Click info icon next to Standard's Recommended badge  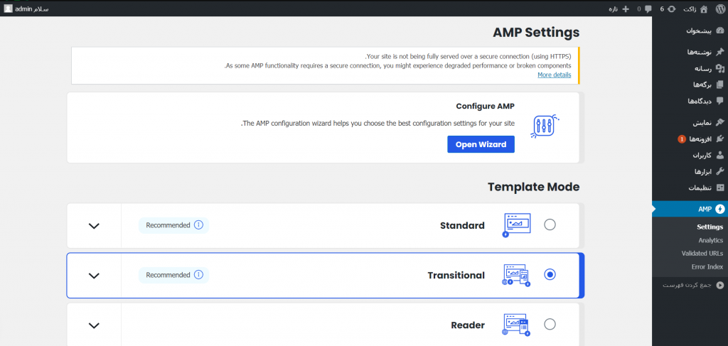tap(198, 225)
